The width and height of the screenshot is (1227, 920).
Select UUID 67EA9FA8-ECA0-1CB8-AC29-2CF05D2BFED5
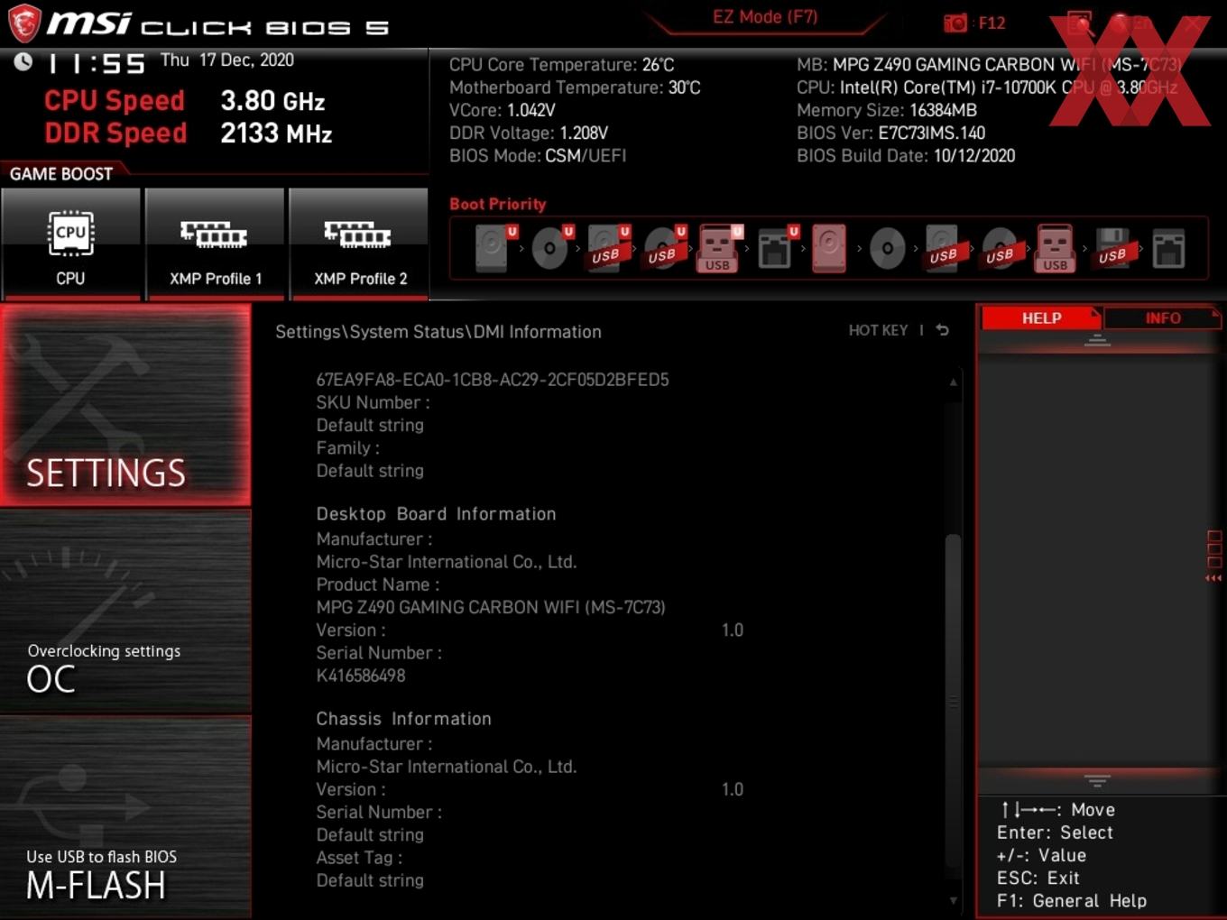click(493, 380)
